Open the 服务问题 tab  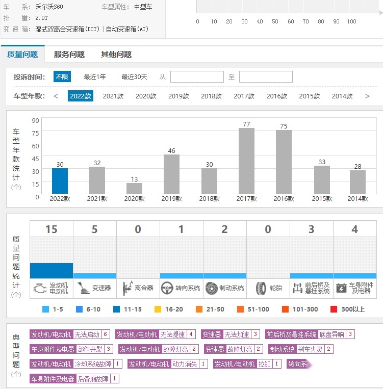pos(69,55)
